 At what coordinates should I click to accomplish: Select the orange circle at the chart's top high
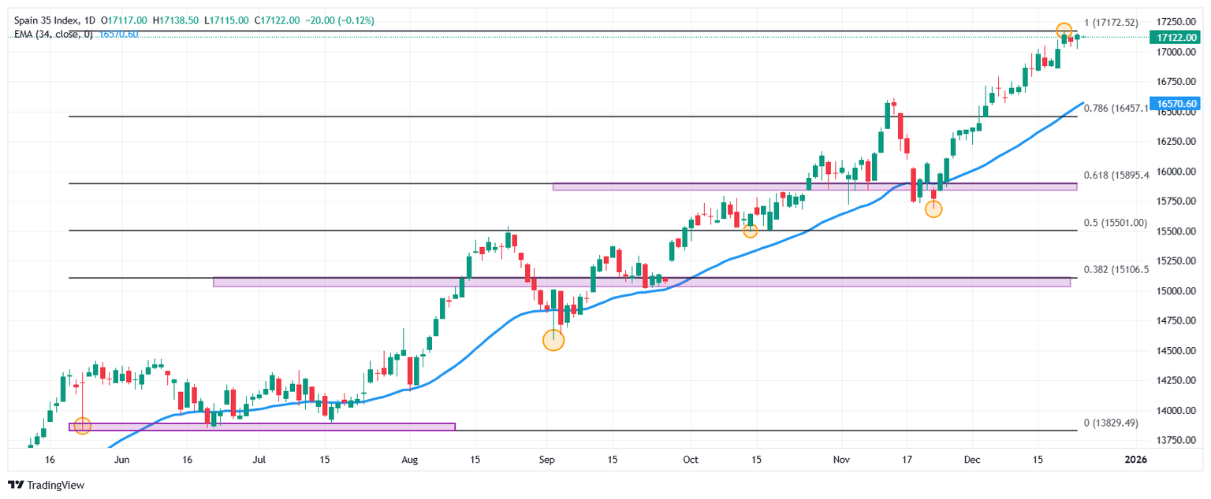coord(1064,31)
